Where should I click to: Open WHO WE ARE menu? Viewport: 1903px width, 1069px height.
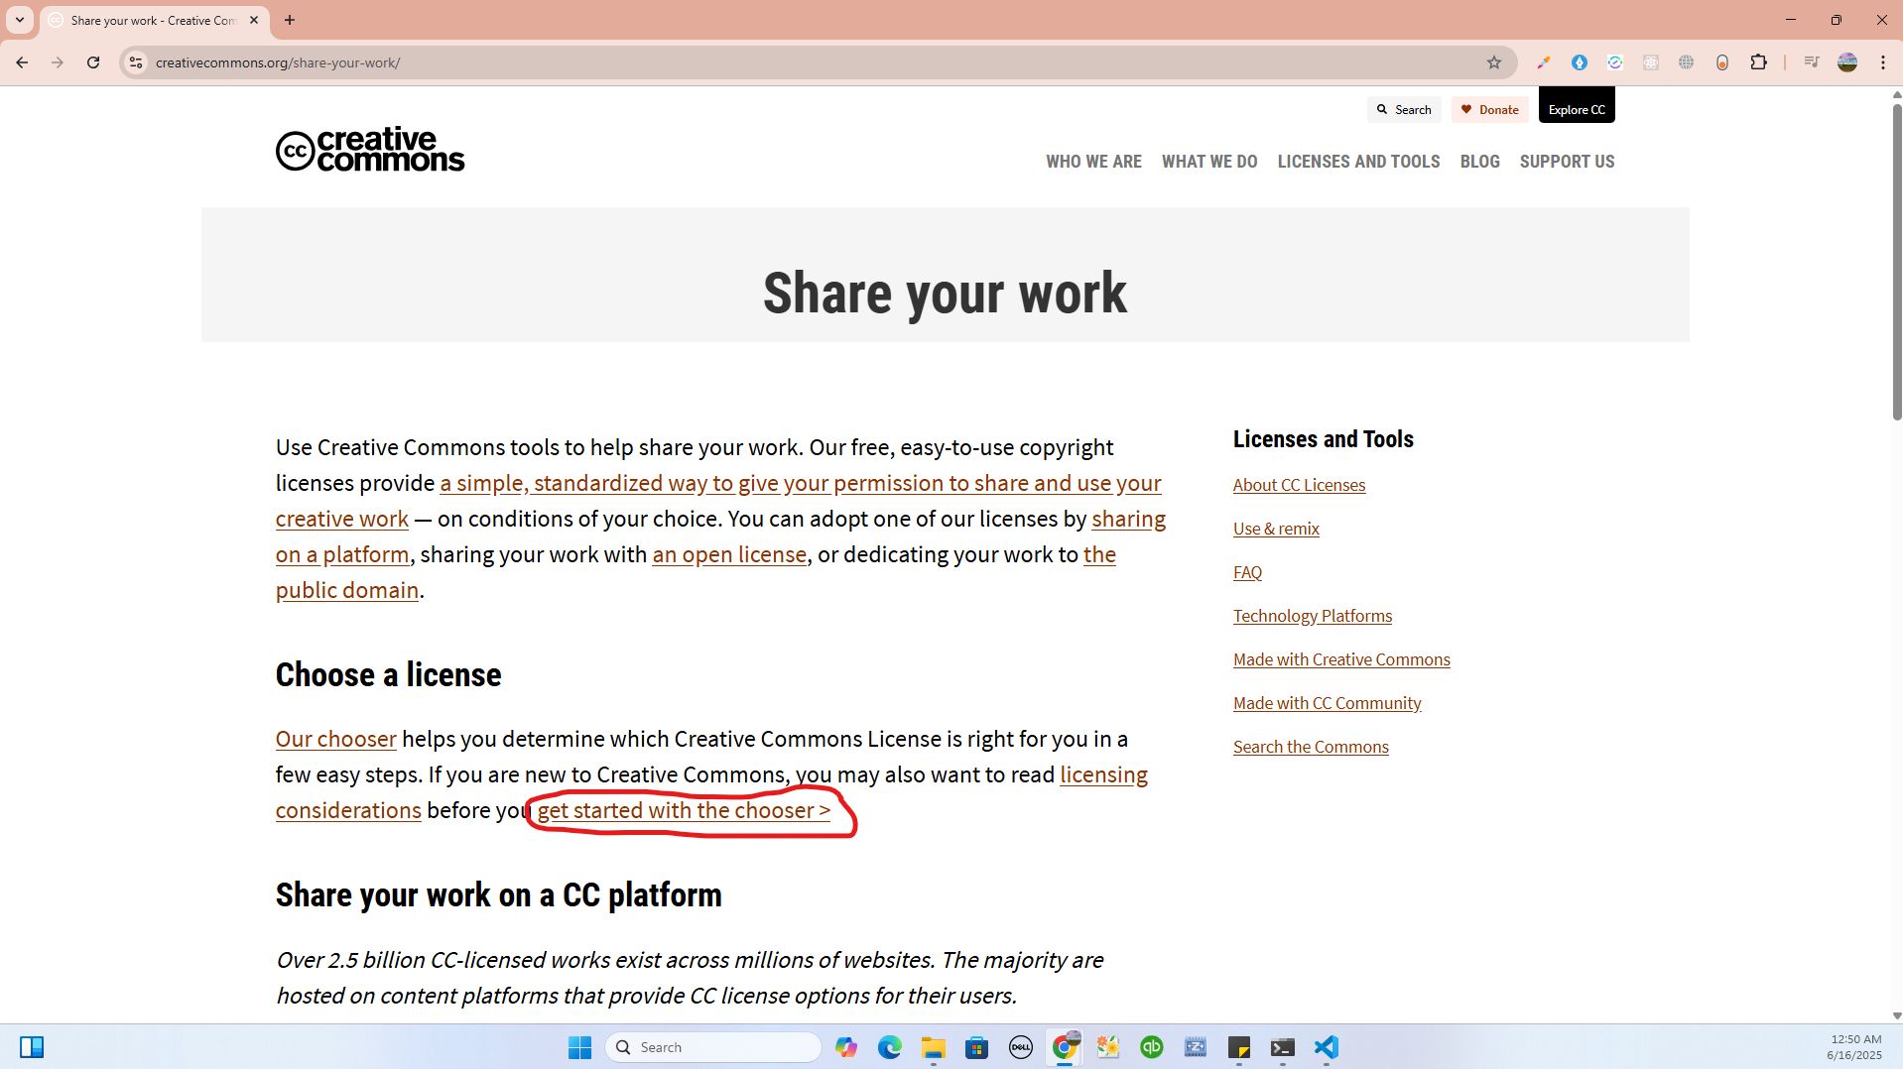pos(1093,162)
